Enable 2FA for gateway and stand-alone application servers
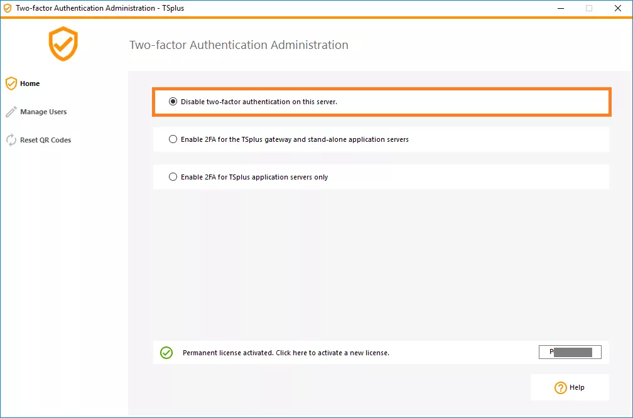 (173, 139)
